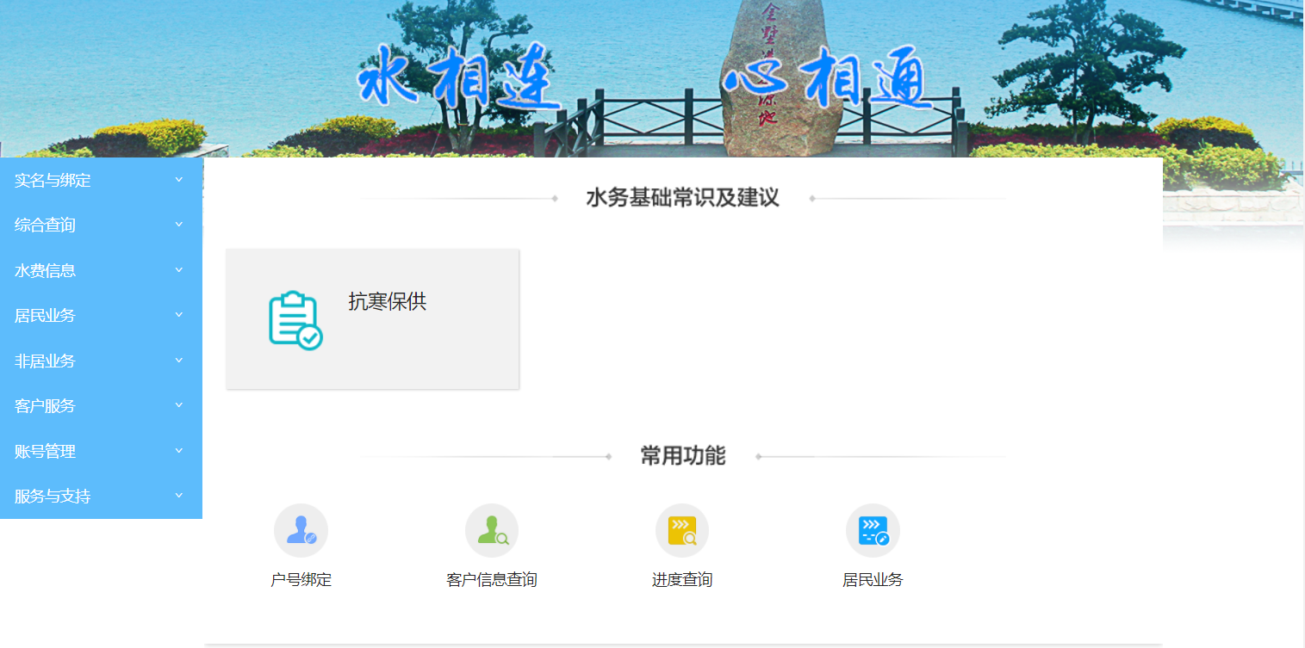This screenshot has height=648, width=1305.
Task: Select 非居业务 in the sidebar menu
Action: 46,361
